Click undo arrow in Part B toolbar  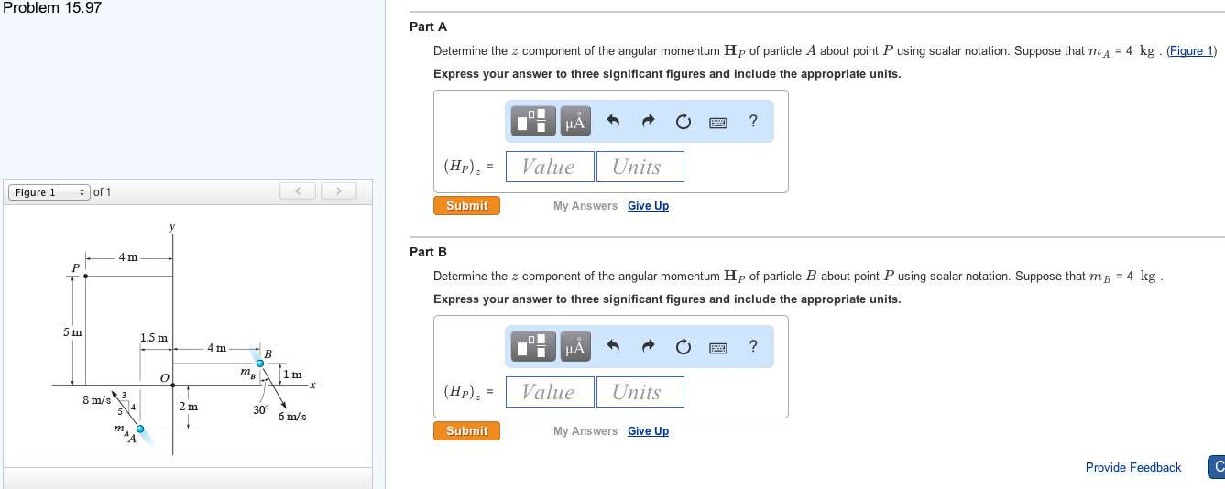pyautogui.click(x=614, y=346)
